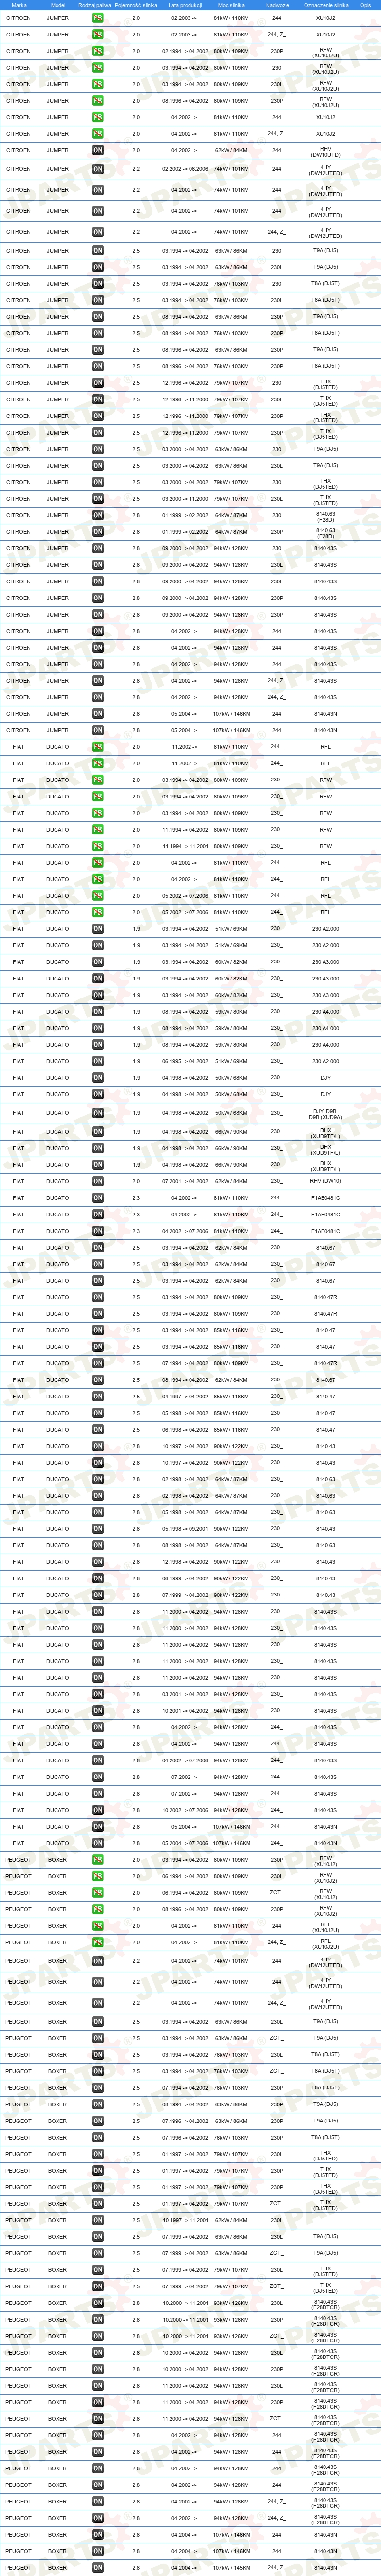Click 'DUCATO' in the RHV (DW10) row

pyautogui.click(x=58, y=1182)
